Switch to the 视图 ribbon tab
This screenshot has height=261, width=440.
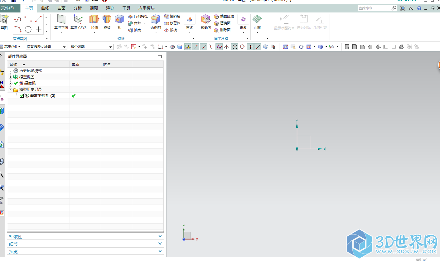[94, 8]
